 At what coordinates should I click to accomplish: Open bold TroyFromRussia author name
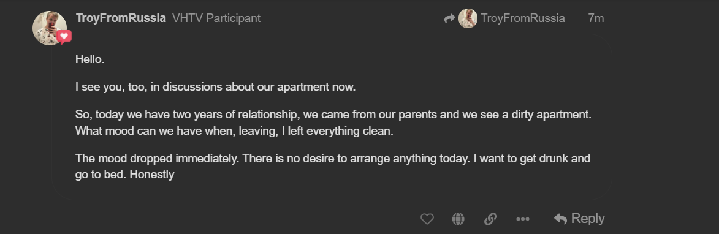pos(121,18)
